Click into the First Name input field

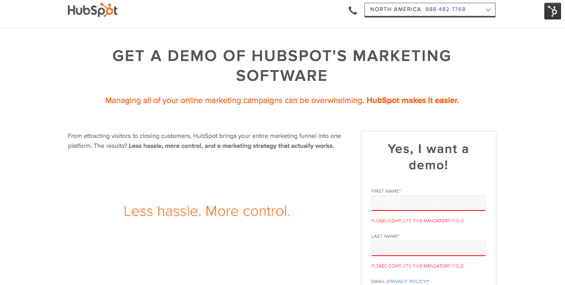tap(428, 203)
